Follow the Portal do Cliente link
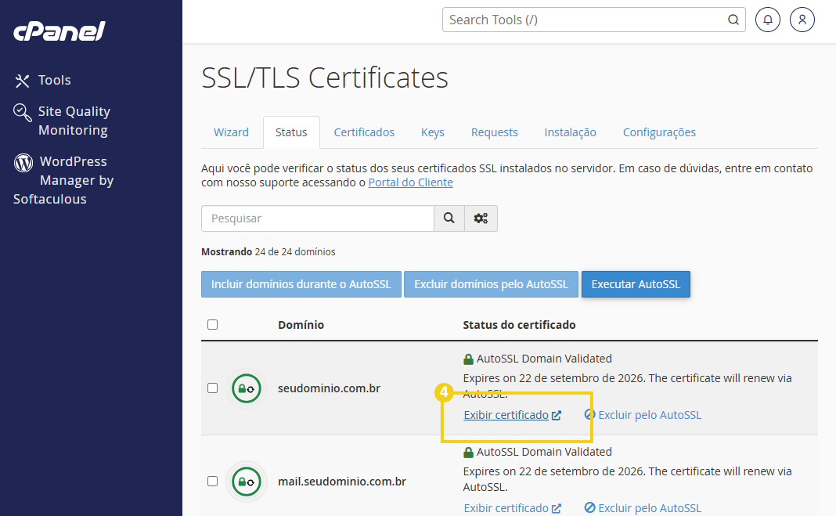The image size is (836, 516). 410,182
